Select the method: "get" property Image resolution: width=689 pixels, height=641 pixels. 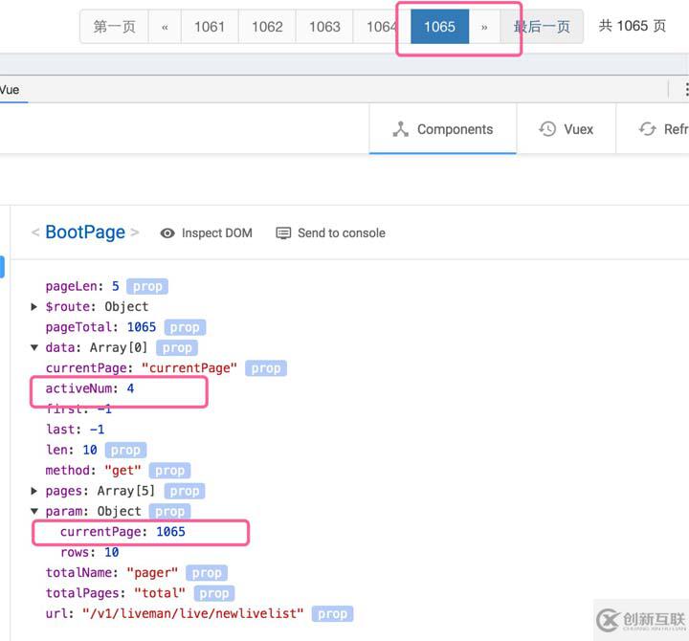94,471
